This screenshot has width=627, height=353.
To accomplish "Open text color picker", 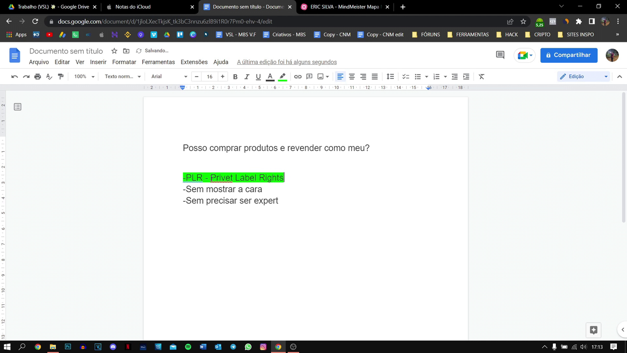I will [270, 76].
